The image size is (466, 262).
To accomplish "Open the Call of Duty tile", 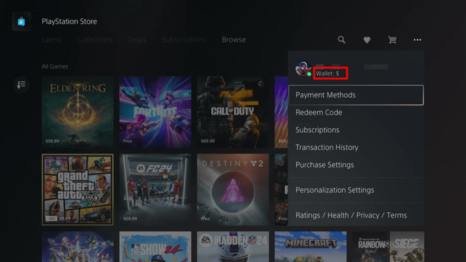I will [x=233, y=112].
